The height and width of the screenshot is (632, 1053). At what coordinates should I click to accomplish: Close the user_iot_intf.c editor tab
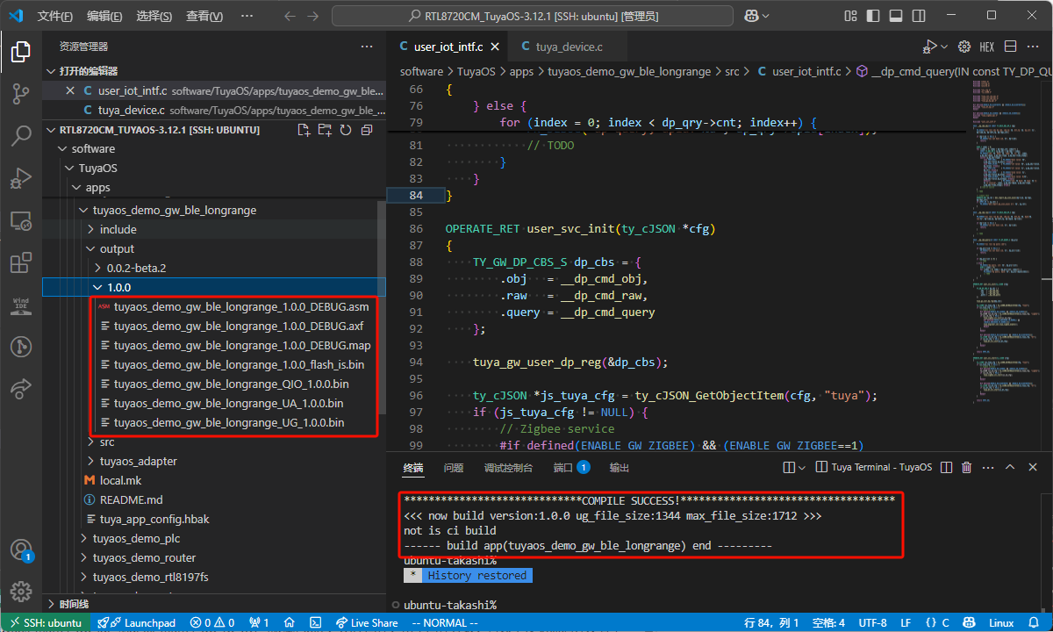495,47
